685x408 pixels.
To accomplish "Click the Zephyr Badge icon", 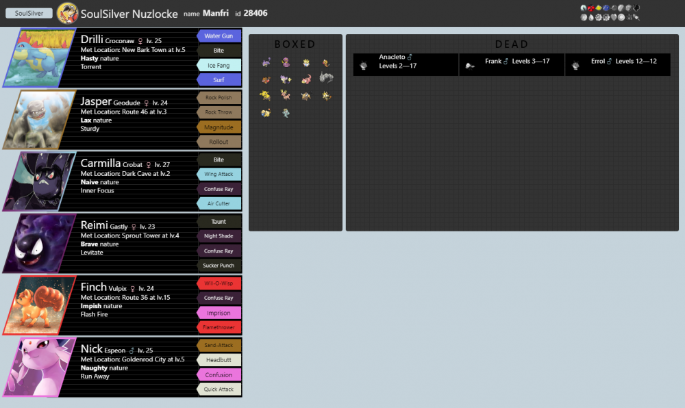I will coord(584,8).
